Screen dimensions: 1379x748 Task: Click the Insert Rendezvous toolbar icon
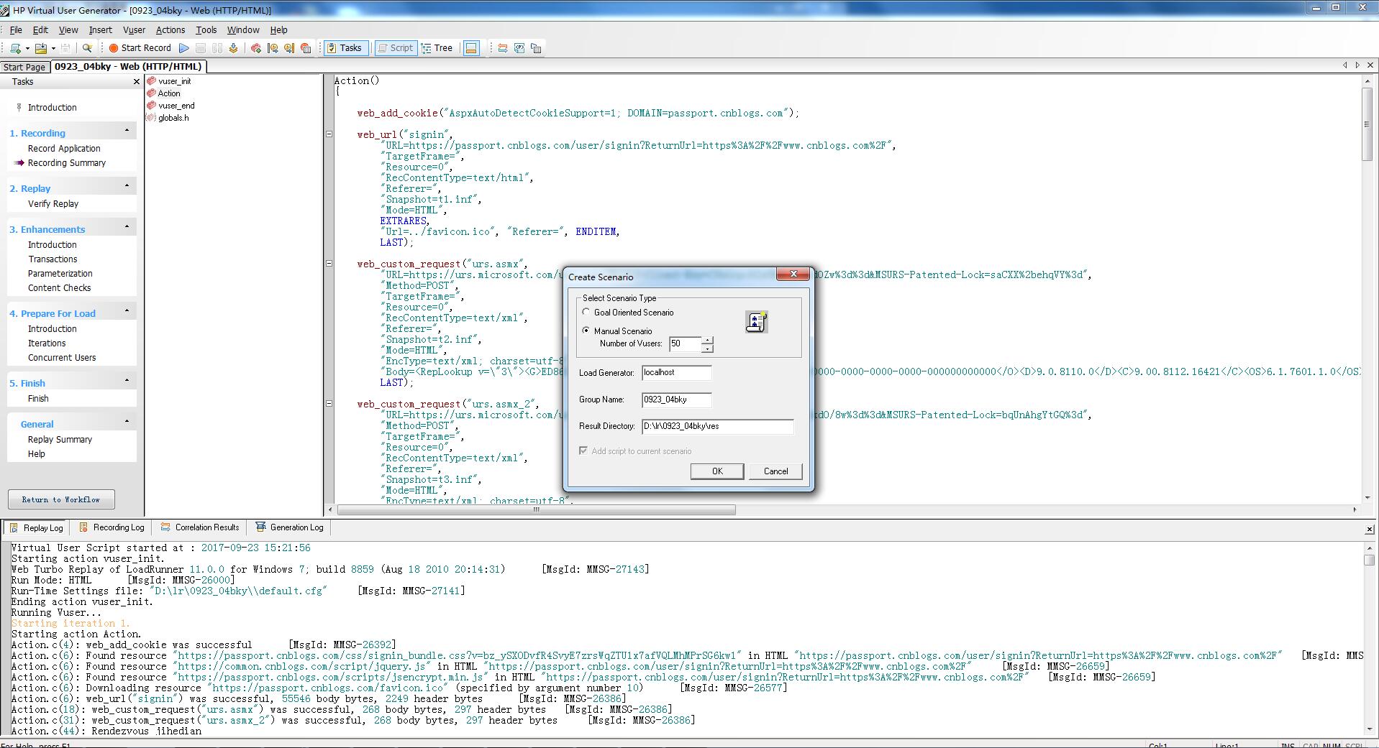pyautogui.click(x=306, y=48)
